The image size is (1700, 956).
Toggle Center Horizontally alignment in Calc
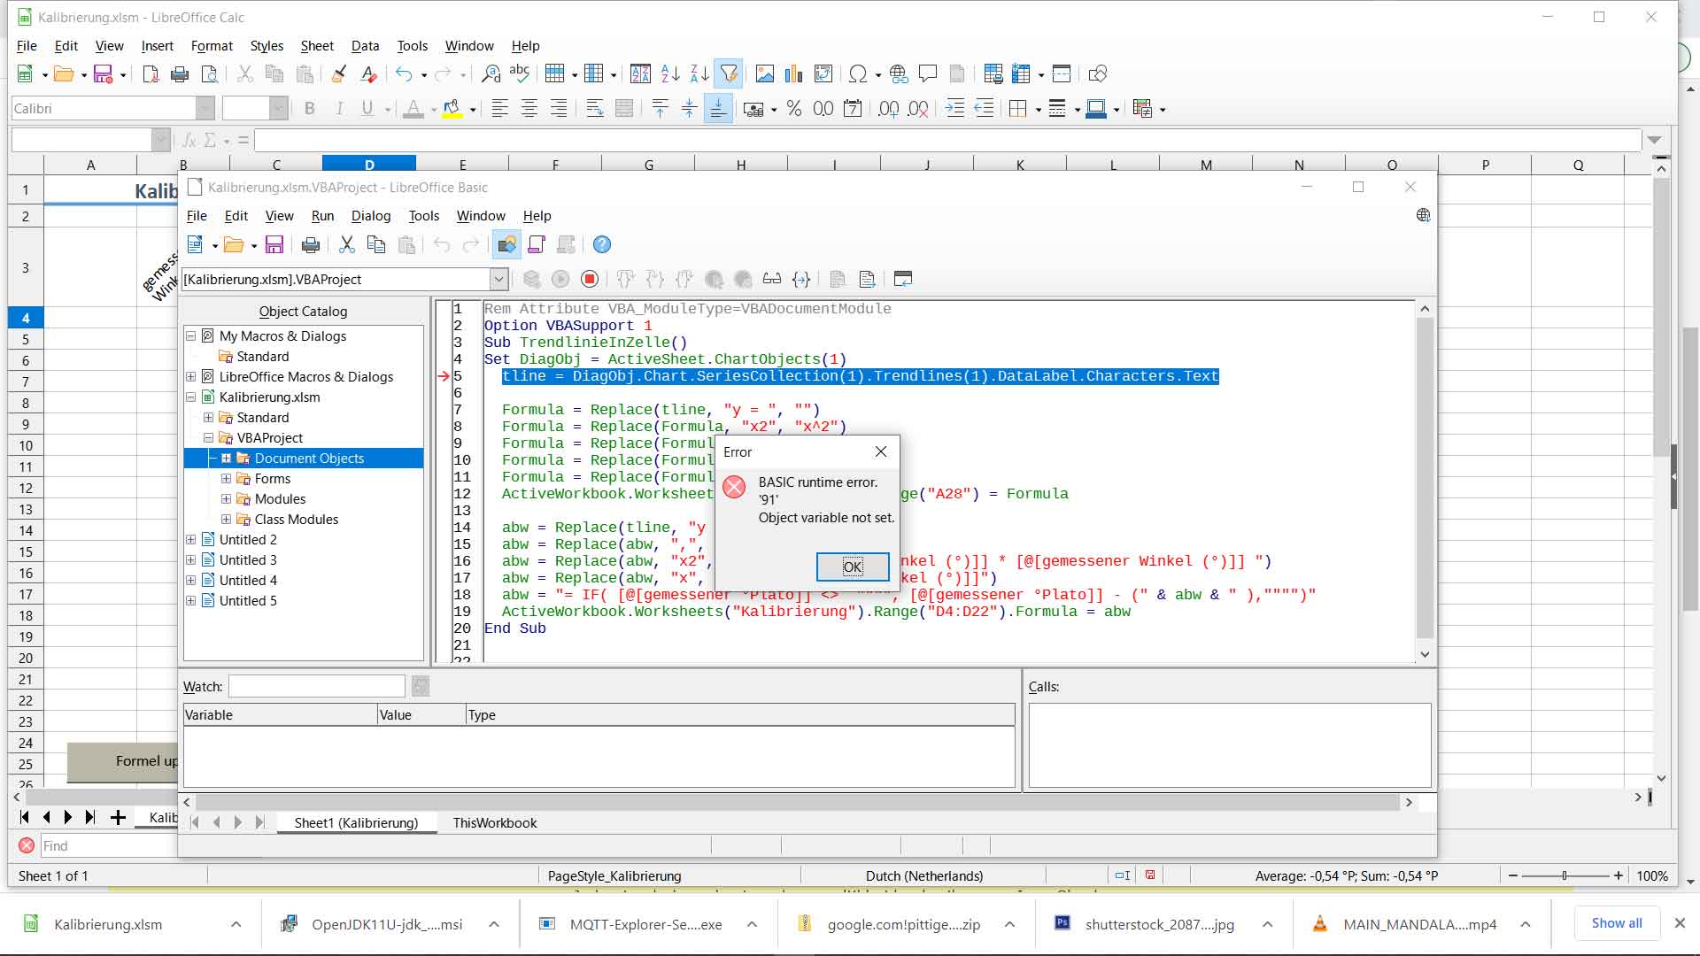pyautogui.click(x=529, y=109)
